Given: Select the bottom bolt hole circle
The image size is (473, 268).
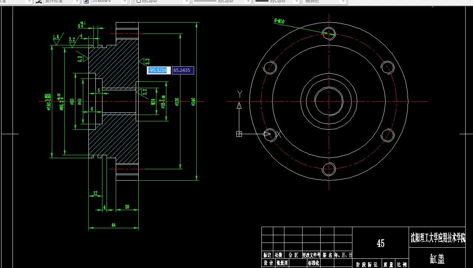Looking at the screenshot, I should [x=329, y=170].
